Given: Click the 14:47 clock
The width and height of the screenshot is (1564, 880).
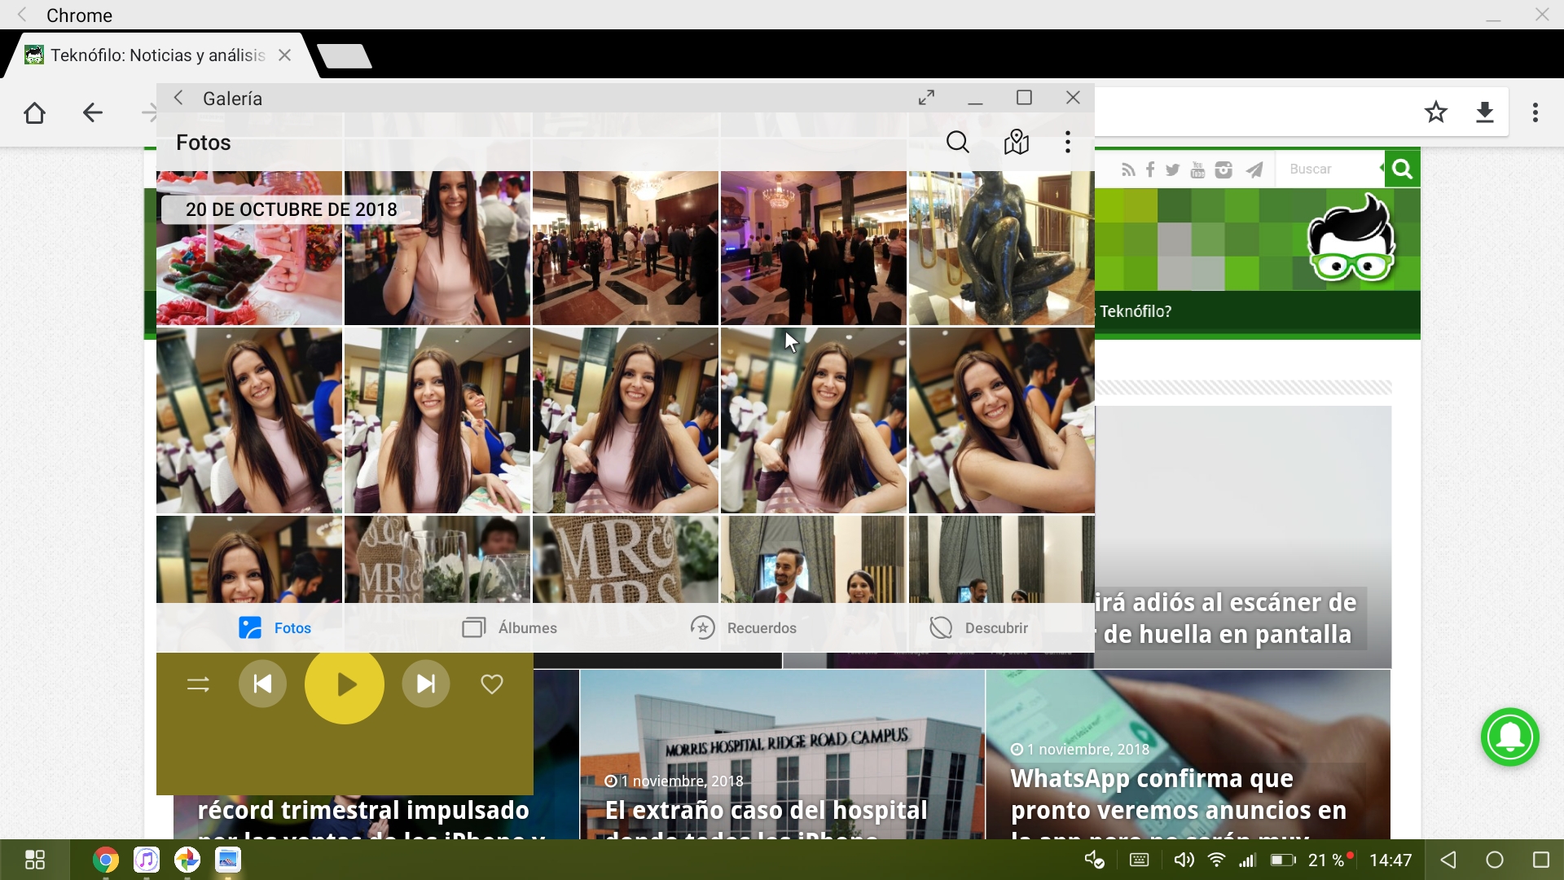Looking at the screenshot, I should [1390, 860].
